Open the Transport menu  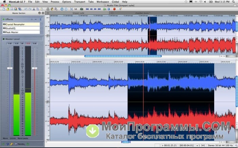80,2
